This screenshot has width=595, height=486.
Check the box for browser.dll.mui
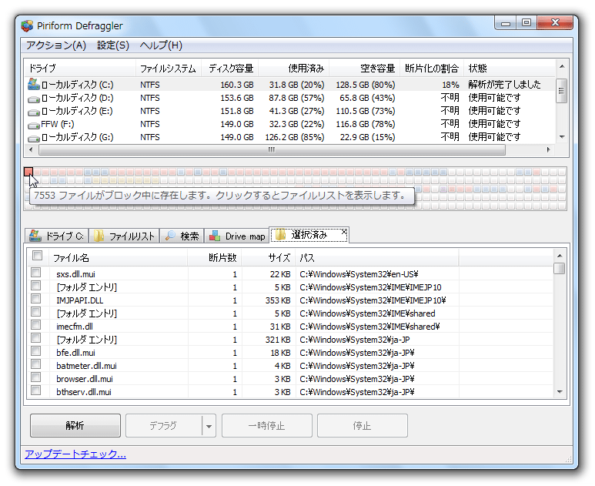(36, 377)
